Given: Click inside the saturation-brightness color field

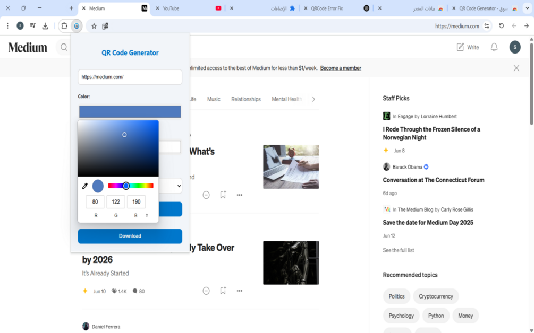Looking at the screenshot, I should (x=118, y=148).
